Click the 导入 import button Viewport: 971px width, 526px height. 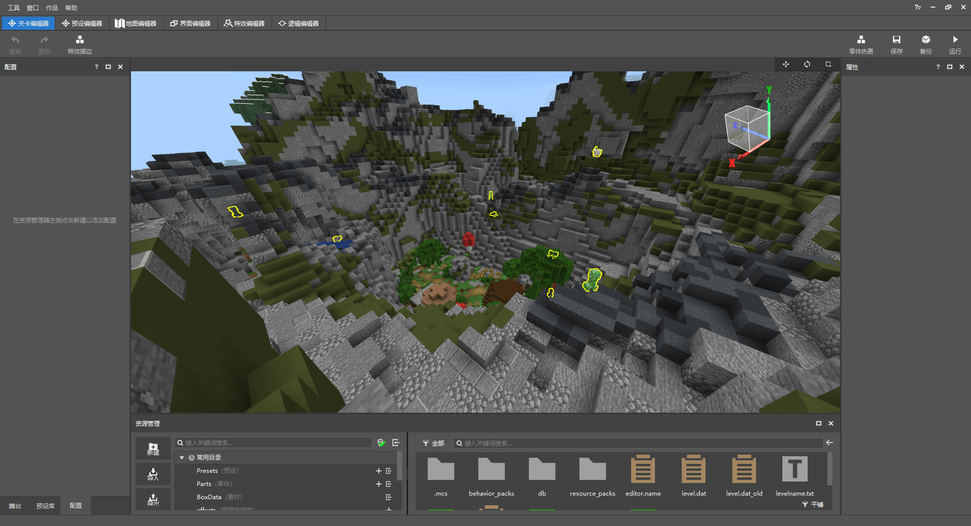point(153,474)
